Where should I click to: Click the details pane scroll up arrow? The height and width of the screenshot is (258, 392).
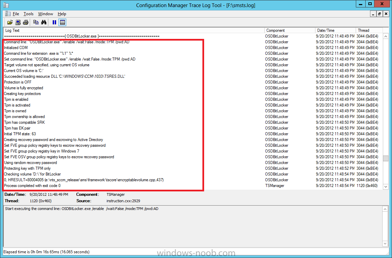click(x=385, y=209)
